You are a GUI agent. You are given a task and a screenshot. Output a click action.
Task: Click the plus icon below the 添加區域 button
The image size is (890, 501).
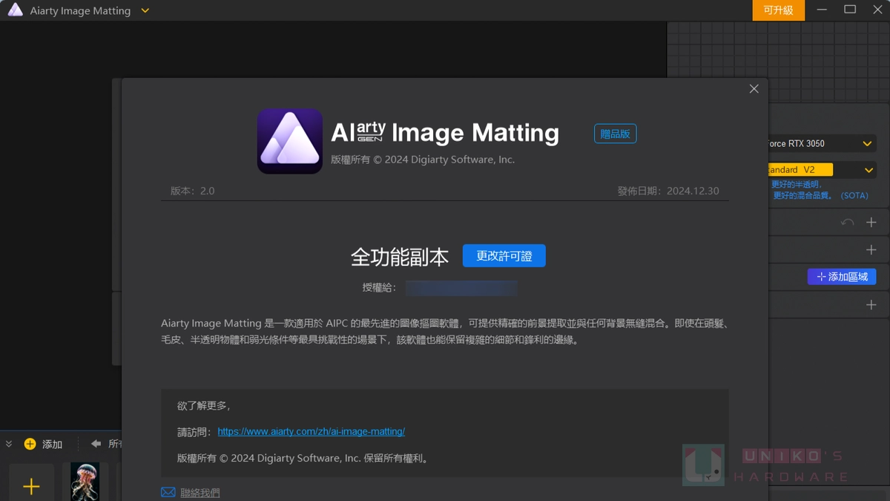click(x=871, y=304)
